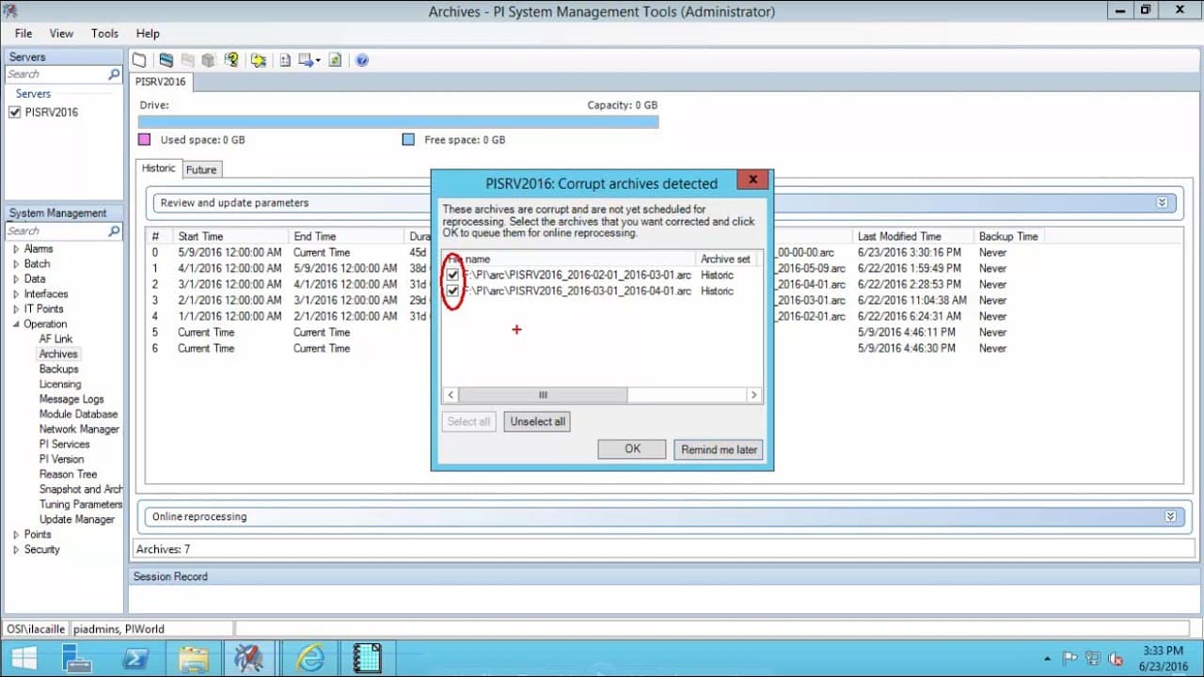Image resolution: width=1204 pixels, height=677 pixels.
Task: Select Update Manager in the tree
Action: [x=77, y=519]
